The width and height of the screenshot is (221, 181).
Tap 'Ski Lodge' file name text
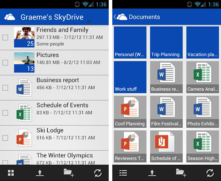pos(50,130)
